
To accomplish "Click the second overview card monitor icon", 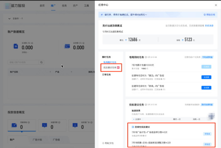I will [45, 125].
